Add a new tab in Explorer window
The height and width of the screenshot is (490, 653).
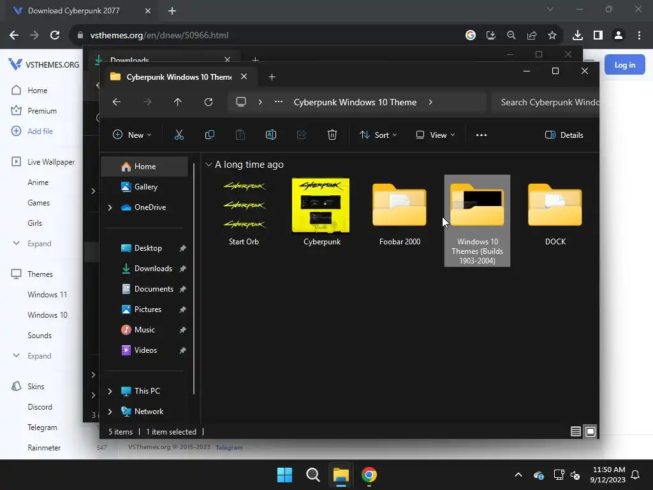(x=272, y=77)
